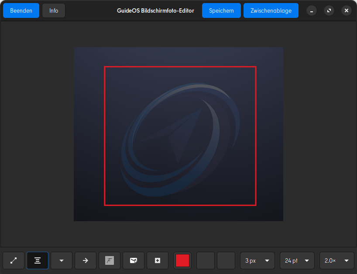Open the red color swatch picker
The image size is (357, 274).
(x=182, y=260)
